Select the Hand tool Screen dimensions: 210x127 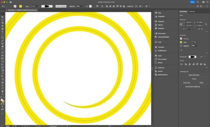pos(2,91)
